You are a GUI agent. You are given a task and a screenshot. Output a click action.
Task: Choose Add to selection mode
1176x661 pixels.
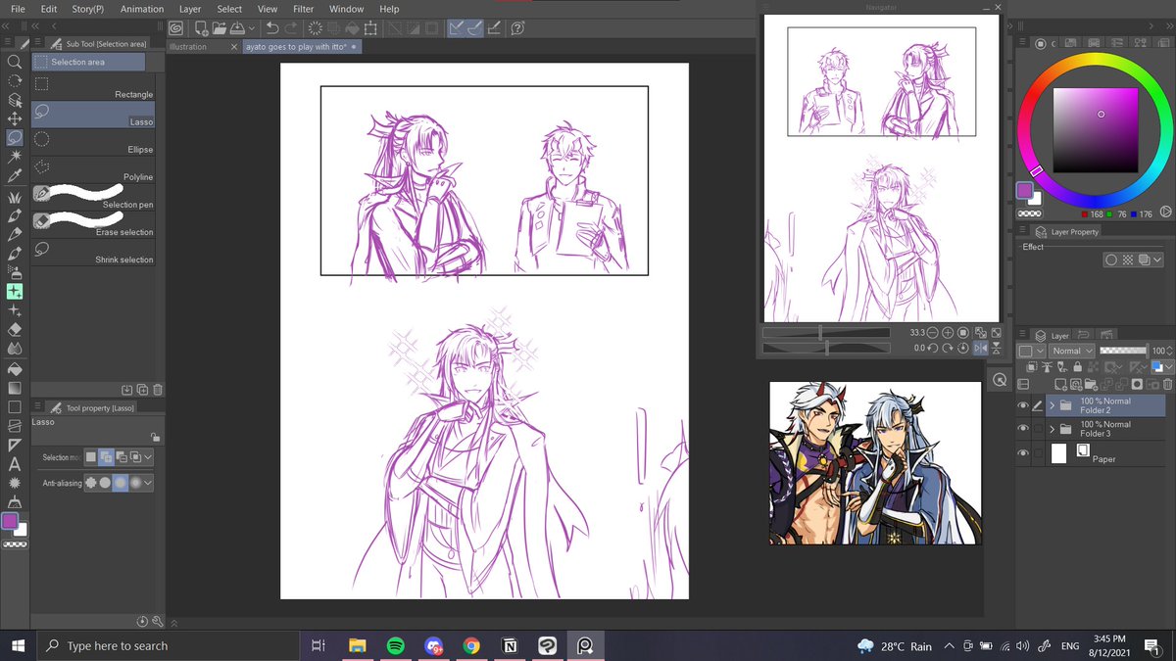coord(106,457)
